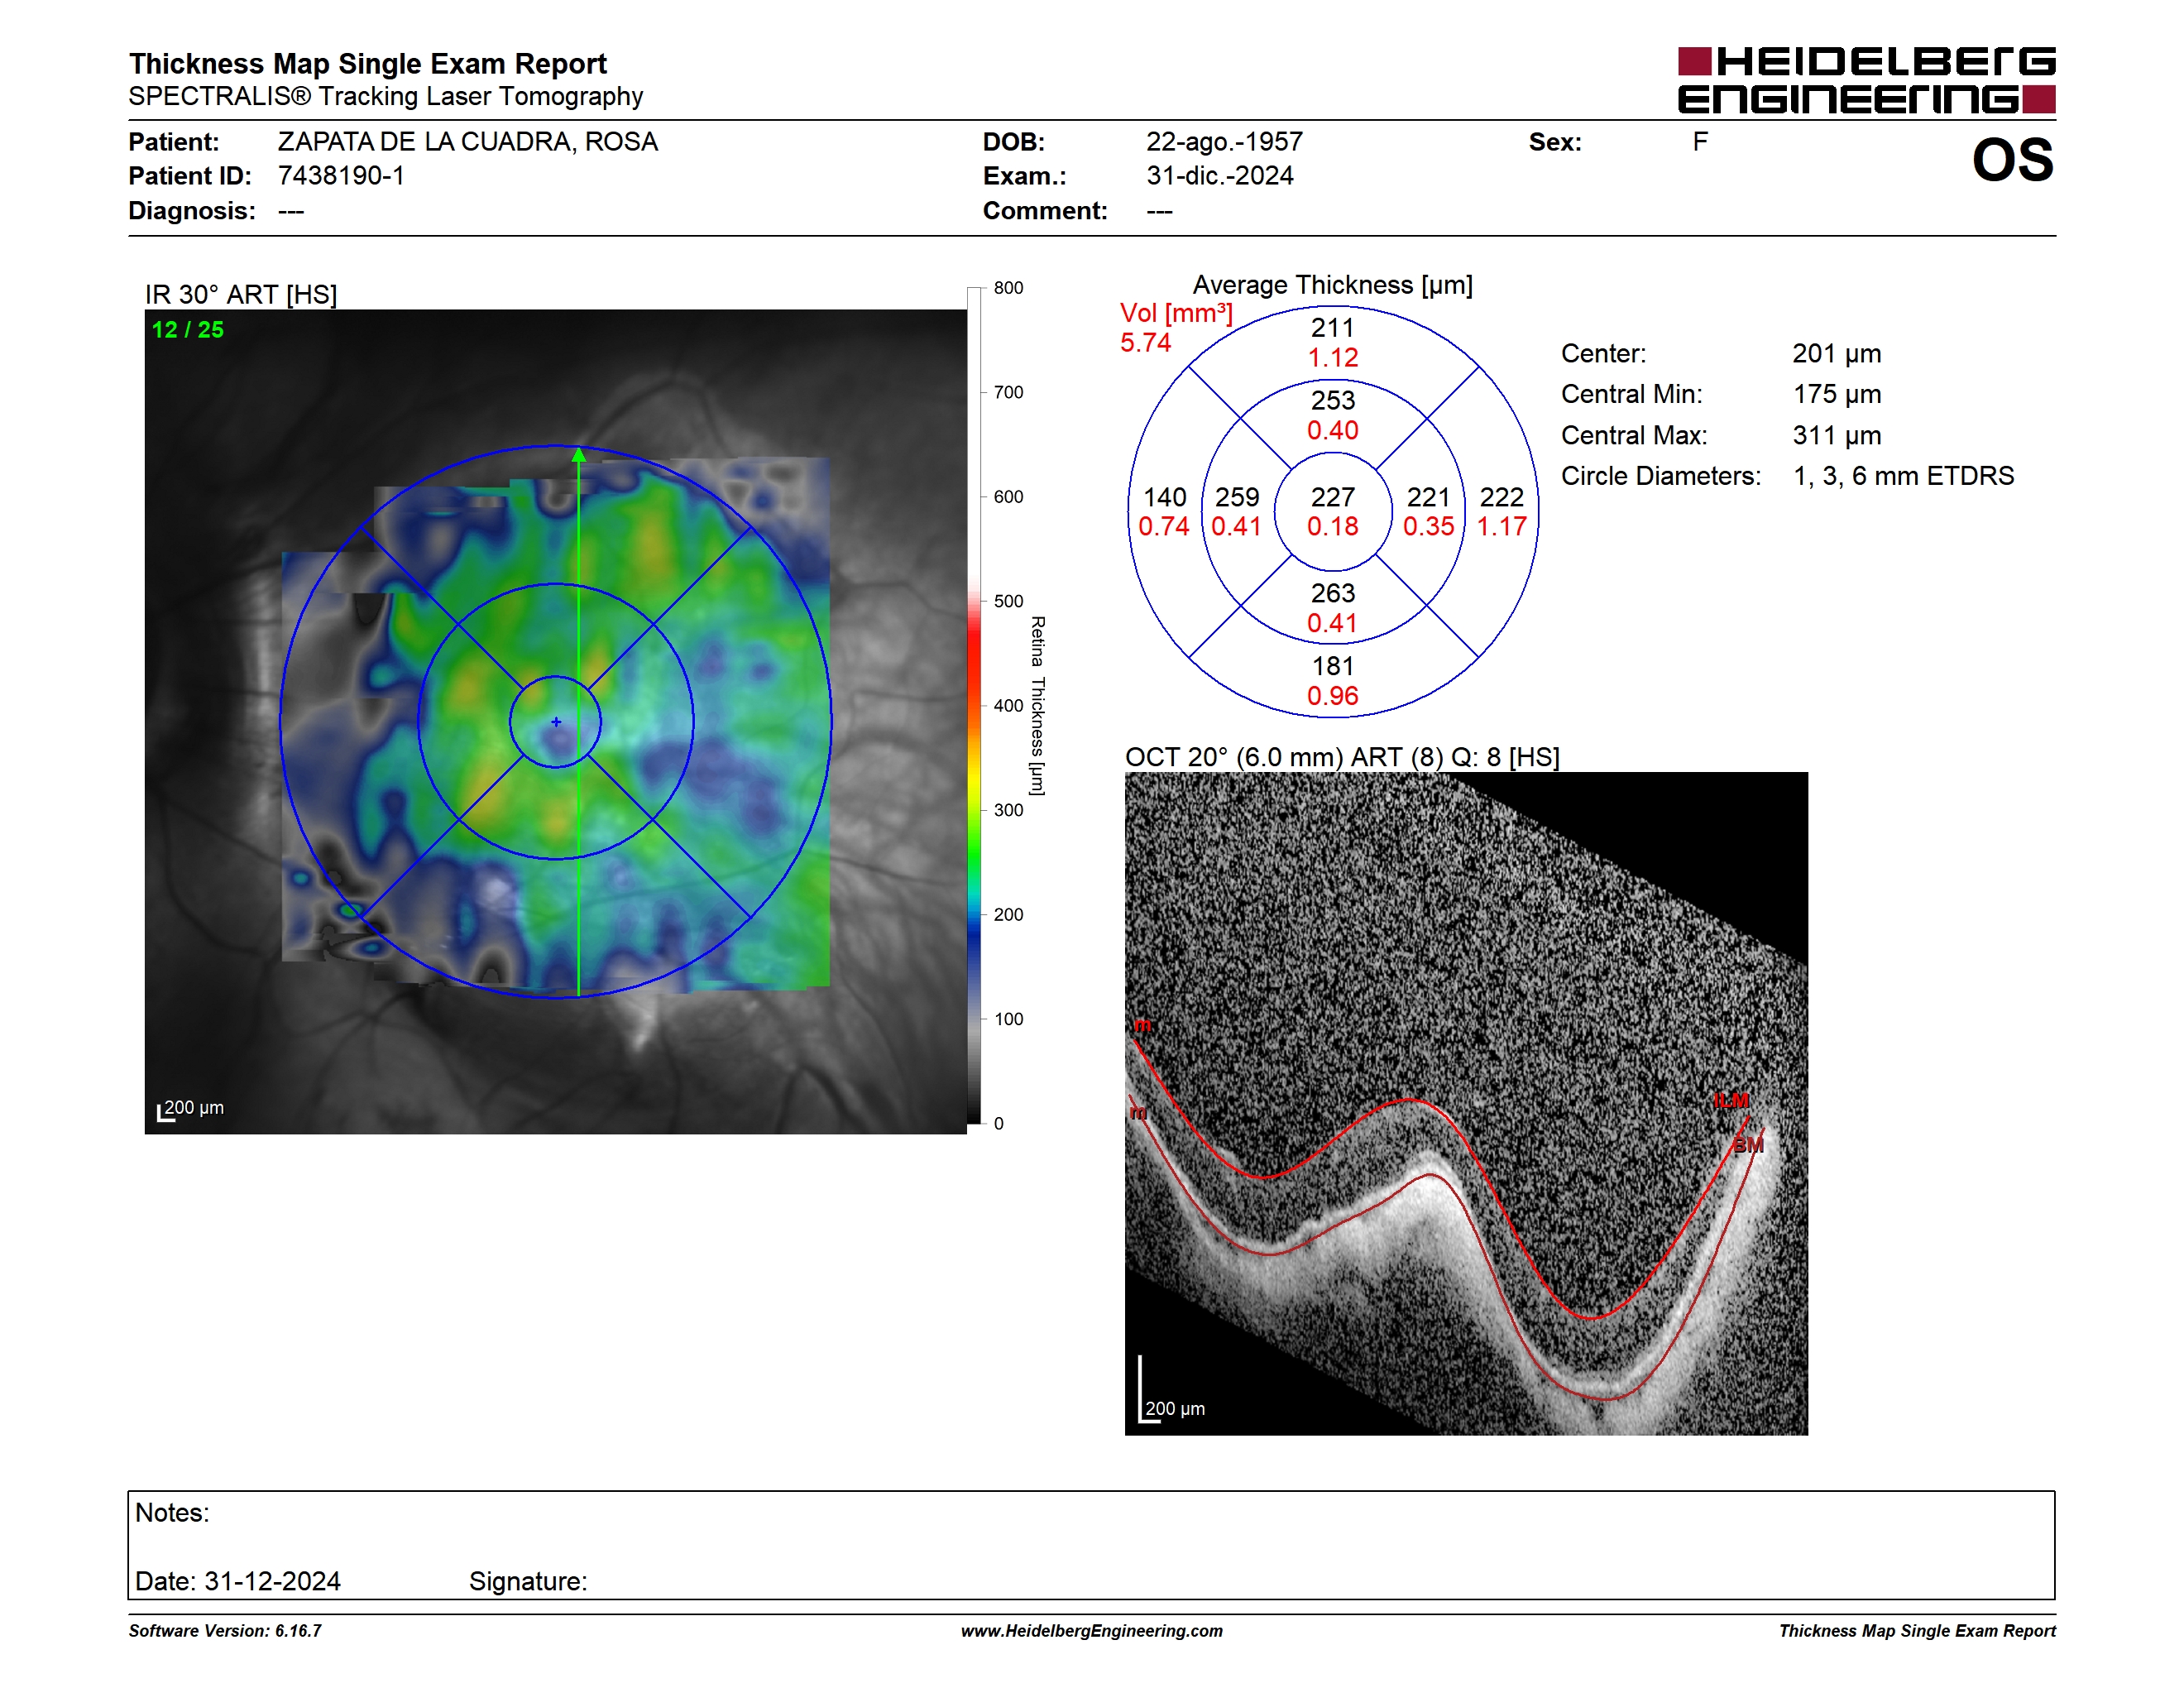2184x1688 pixels.
Task: Click the subtitle 'SPECTRALIS® Tracking Laser Tomography'
Action: (x=386, y=97)
